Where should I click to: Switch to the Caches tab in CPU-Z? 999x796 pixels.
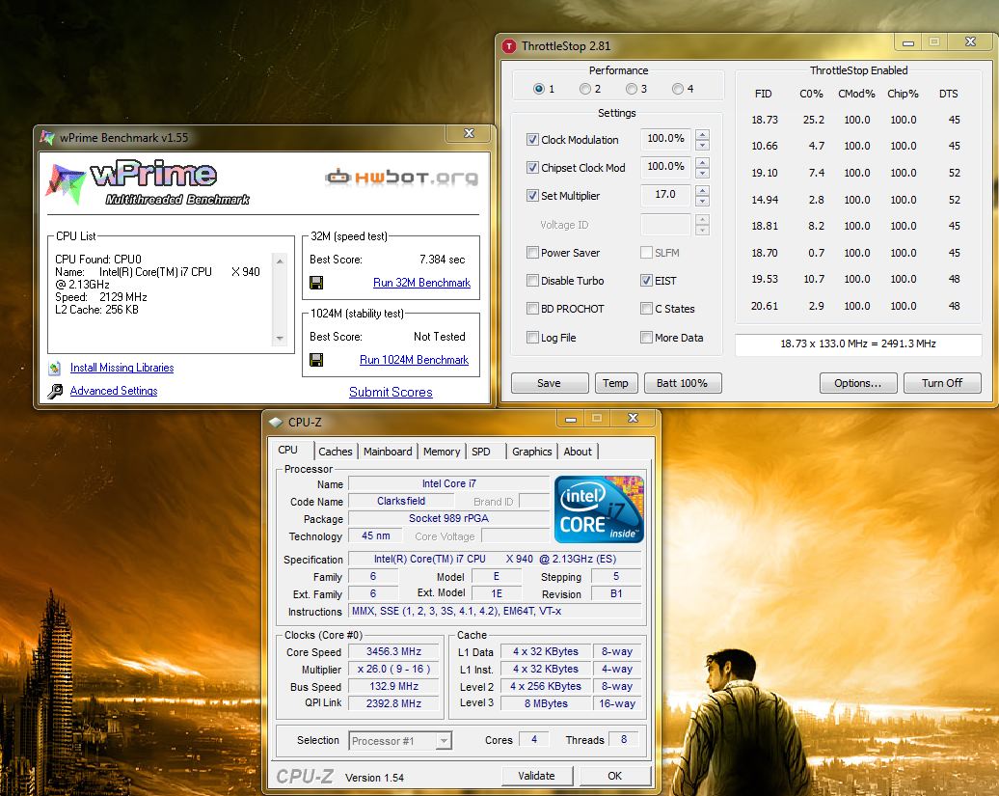[x=336, y=452]
